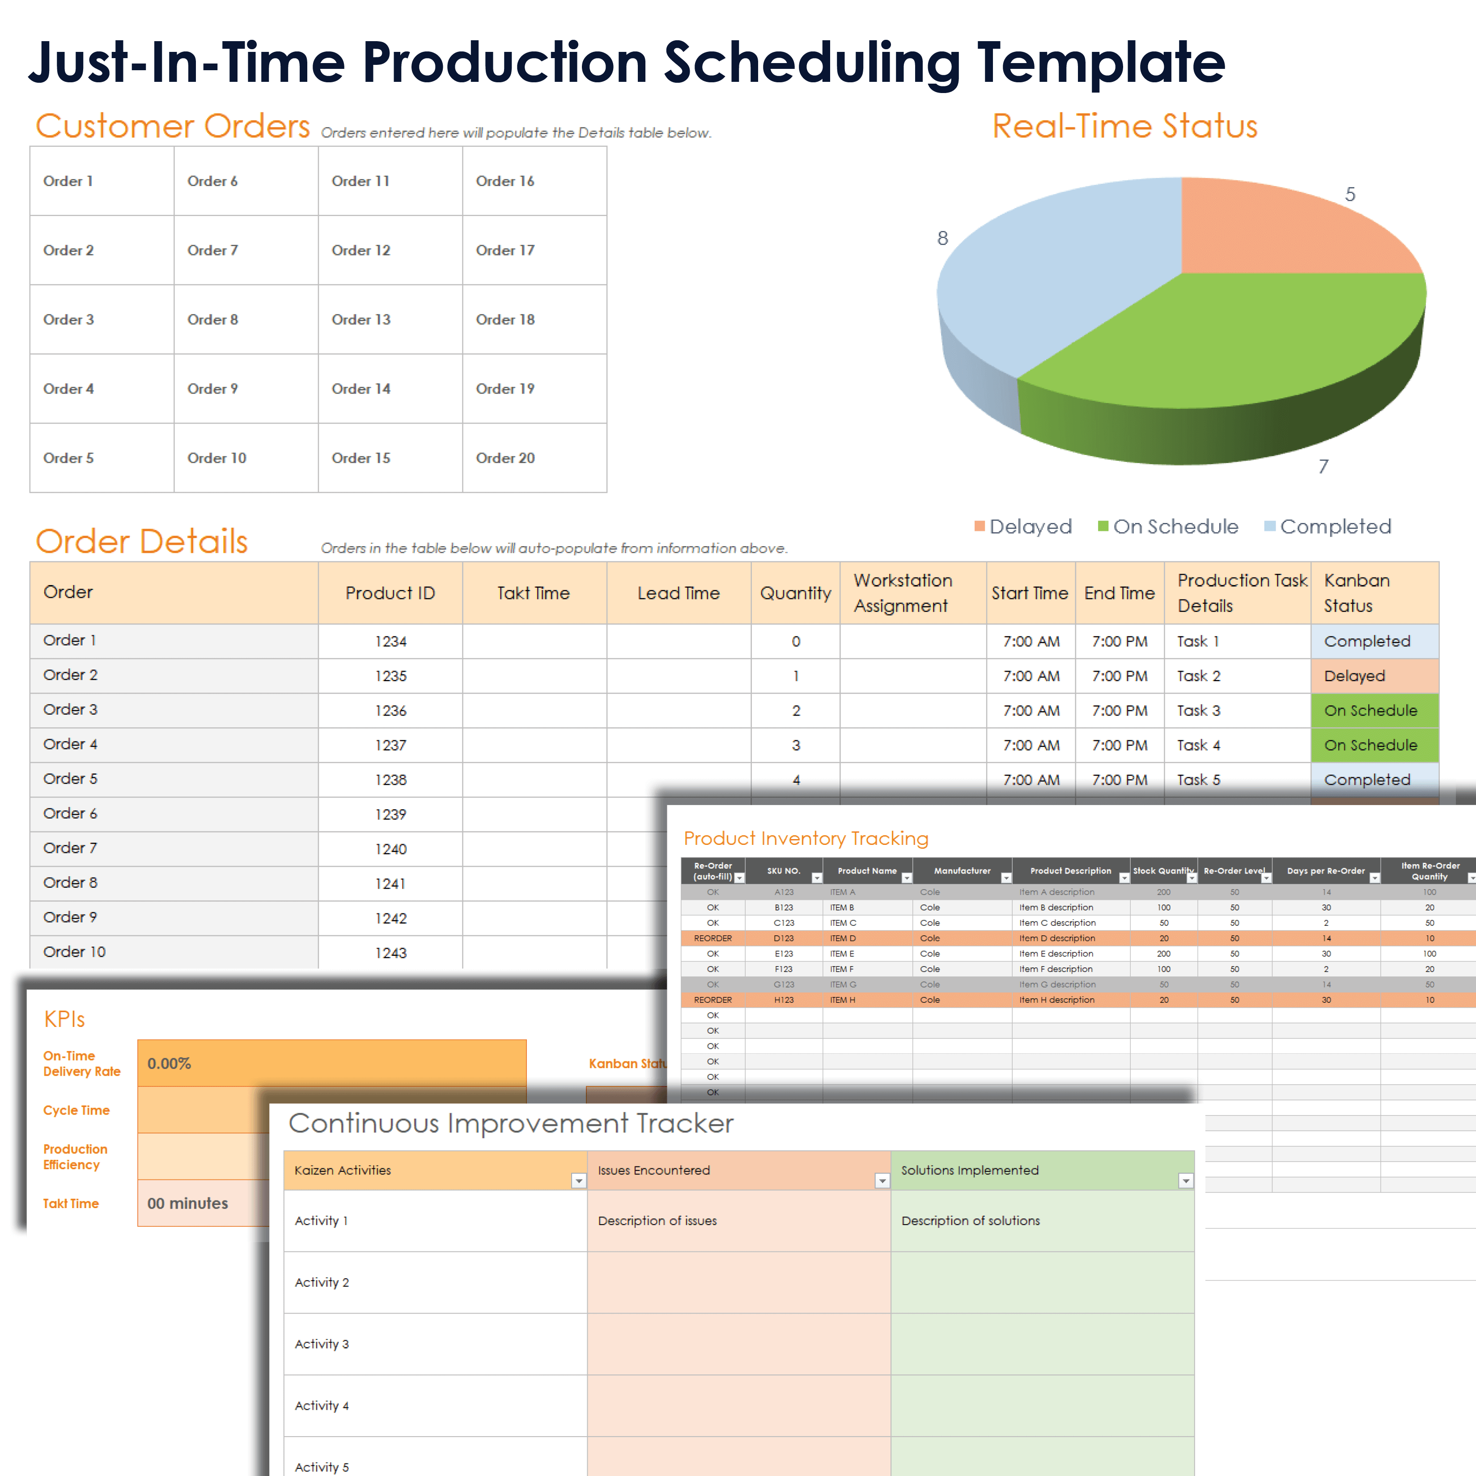Select the Completed Kanban status cell for Order 1
This screenshot has height=1476, width=1476.
pyautogui.click(x=1374, y=641)
